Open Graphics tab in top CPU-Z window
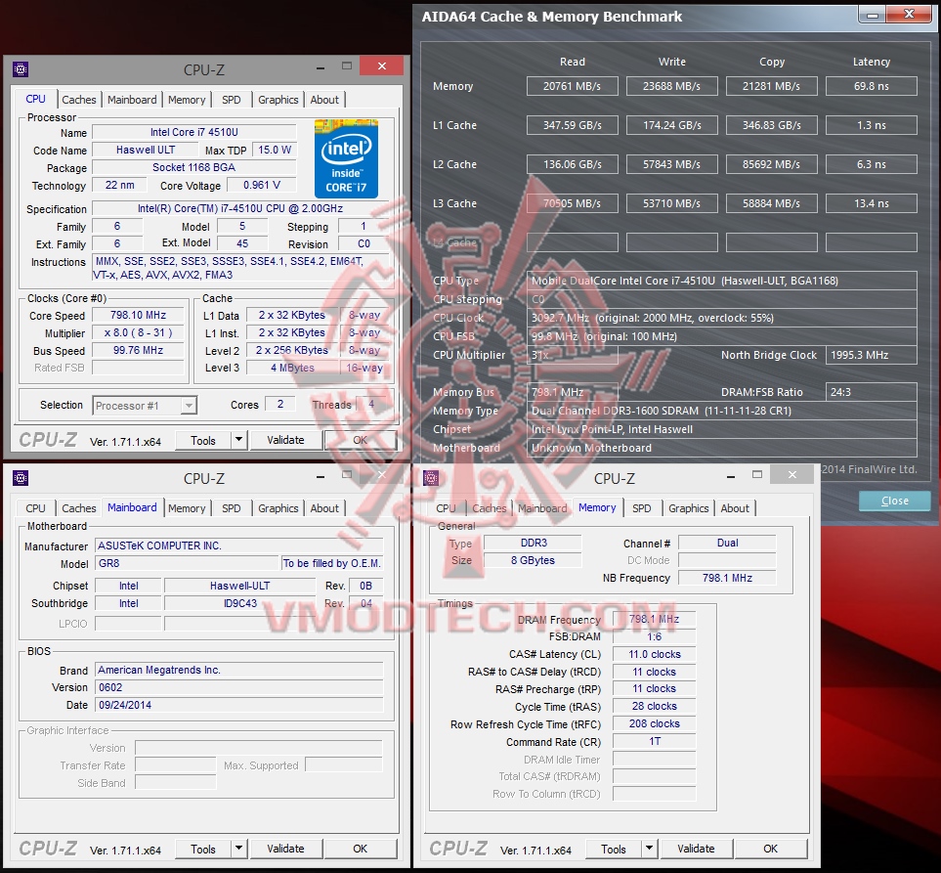Viewport: 941px width, 873px height. pyautogui.click(x=278, y=100)
